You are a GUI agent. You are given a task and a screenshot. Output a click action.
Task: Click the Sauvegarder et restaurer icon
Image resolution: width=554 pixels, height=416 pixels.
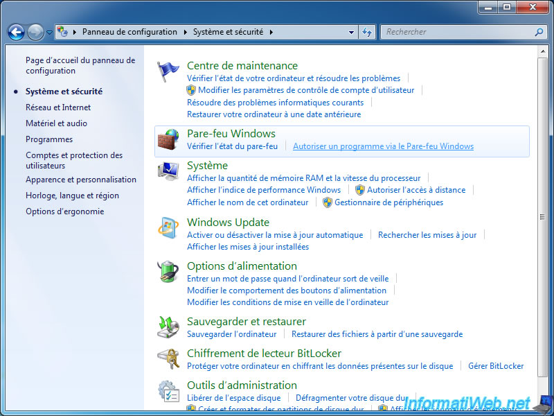168,326
